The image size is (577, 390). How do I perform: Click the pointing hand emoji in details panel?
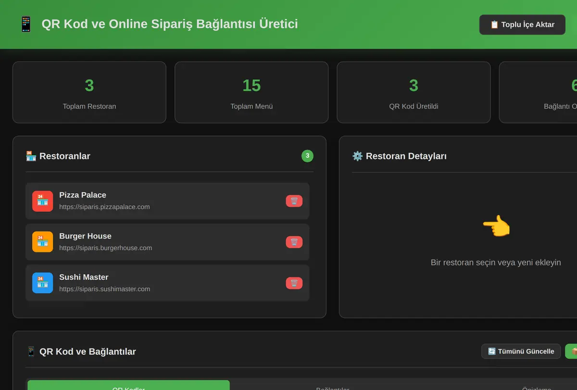[x=496, y=226]
